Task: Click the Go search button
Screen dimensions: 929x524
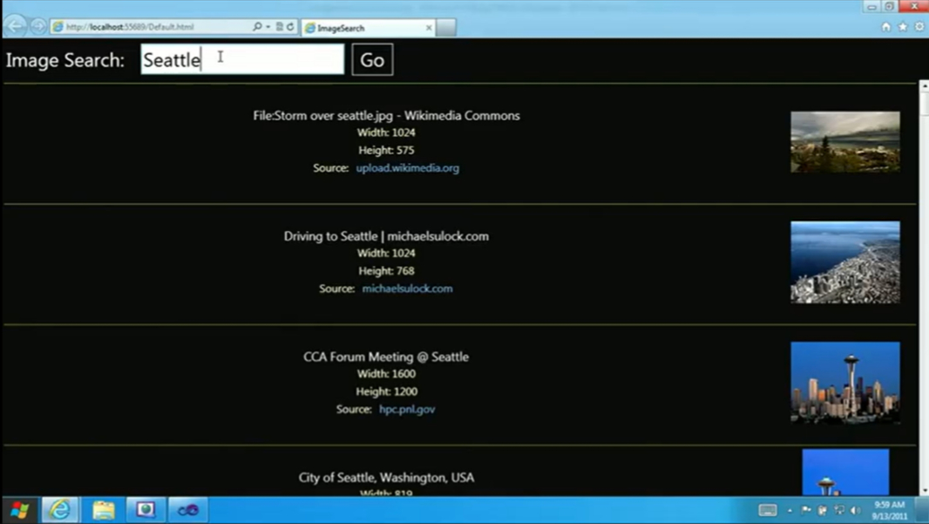Action: click(x=372, y=60)
